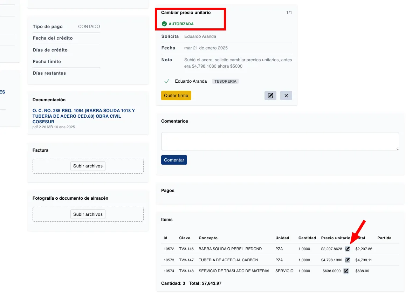This screenshot has height=296, width=419.
Task: Click Subir archivos under Factura
Action: (88, 166)
